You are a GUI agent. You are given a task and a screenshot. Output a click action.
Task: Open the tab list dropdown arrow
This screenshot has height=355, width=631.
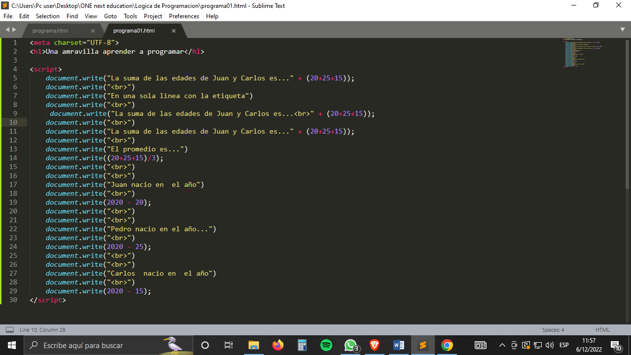(623, 30)
